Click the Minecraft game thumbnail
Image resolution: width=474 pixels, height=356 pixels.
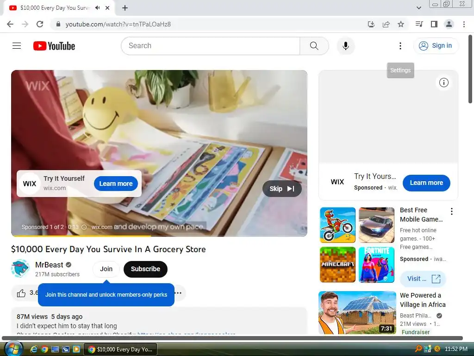coord(337,265)
